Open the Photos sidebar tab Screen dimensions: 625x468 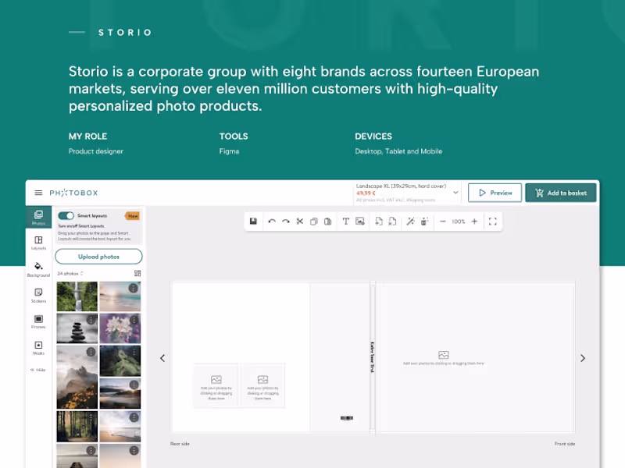click(38, 218)
